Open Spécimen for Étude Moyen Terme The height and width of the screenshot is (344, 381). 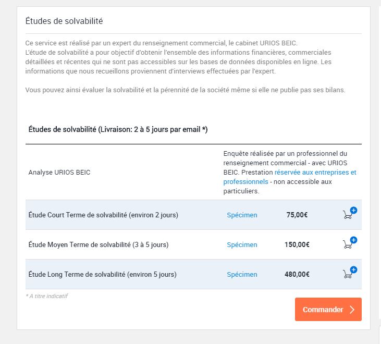tap(242, 244)
